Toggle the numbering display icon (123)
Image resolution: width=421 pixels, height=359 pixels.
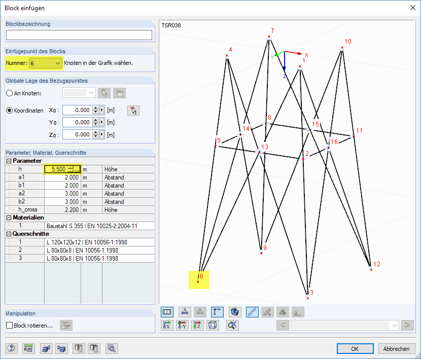tap(167, 312)
